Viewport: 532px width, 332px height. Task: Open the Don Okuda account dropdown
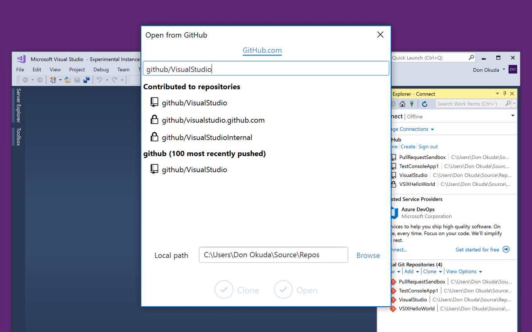point(504,69)
